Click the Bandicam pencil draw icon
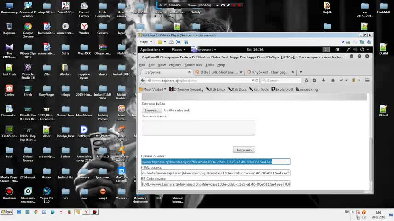 click(228, 5)
